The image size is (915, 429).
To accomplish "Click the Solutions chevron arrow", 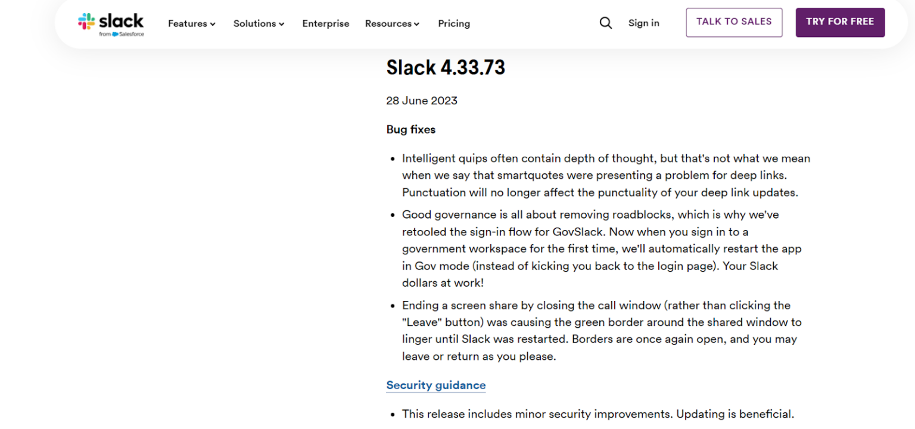I will 280,24.
